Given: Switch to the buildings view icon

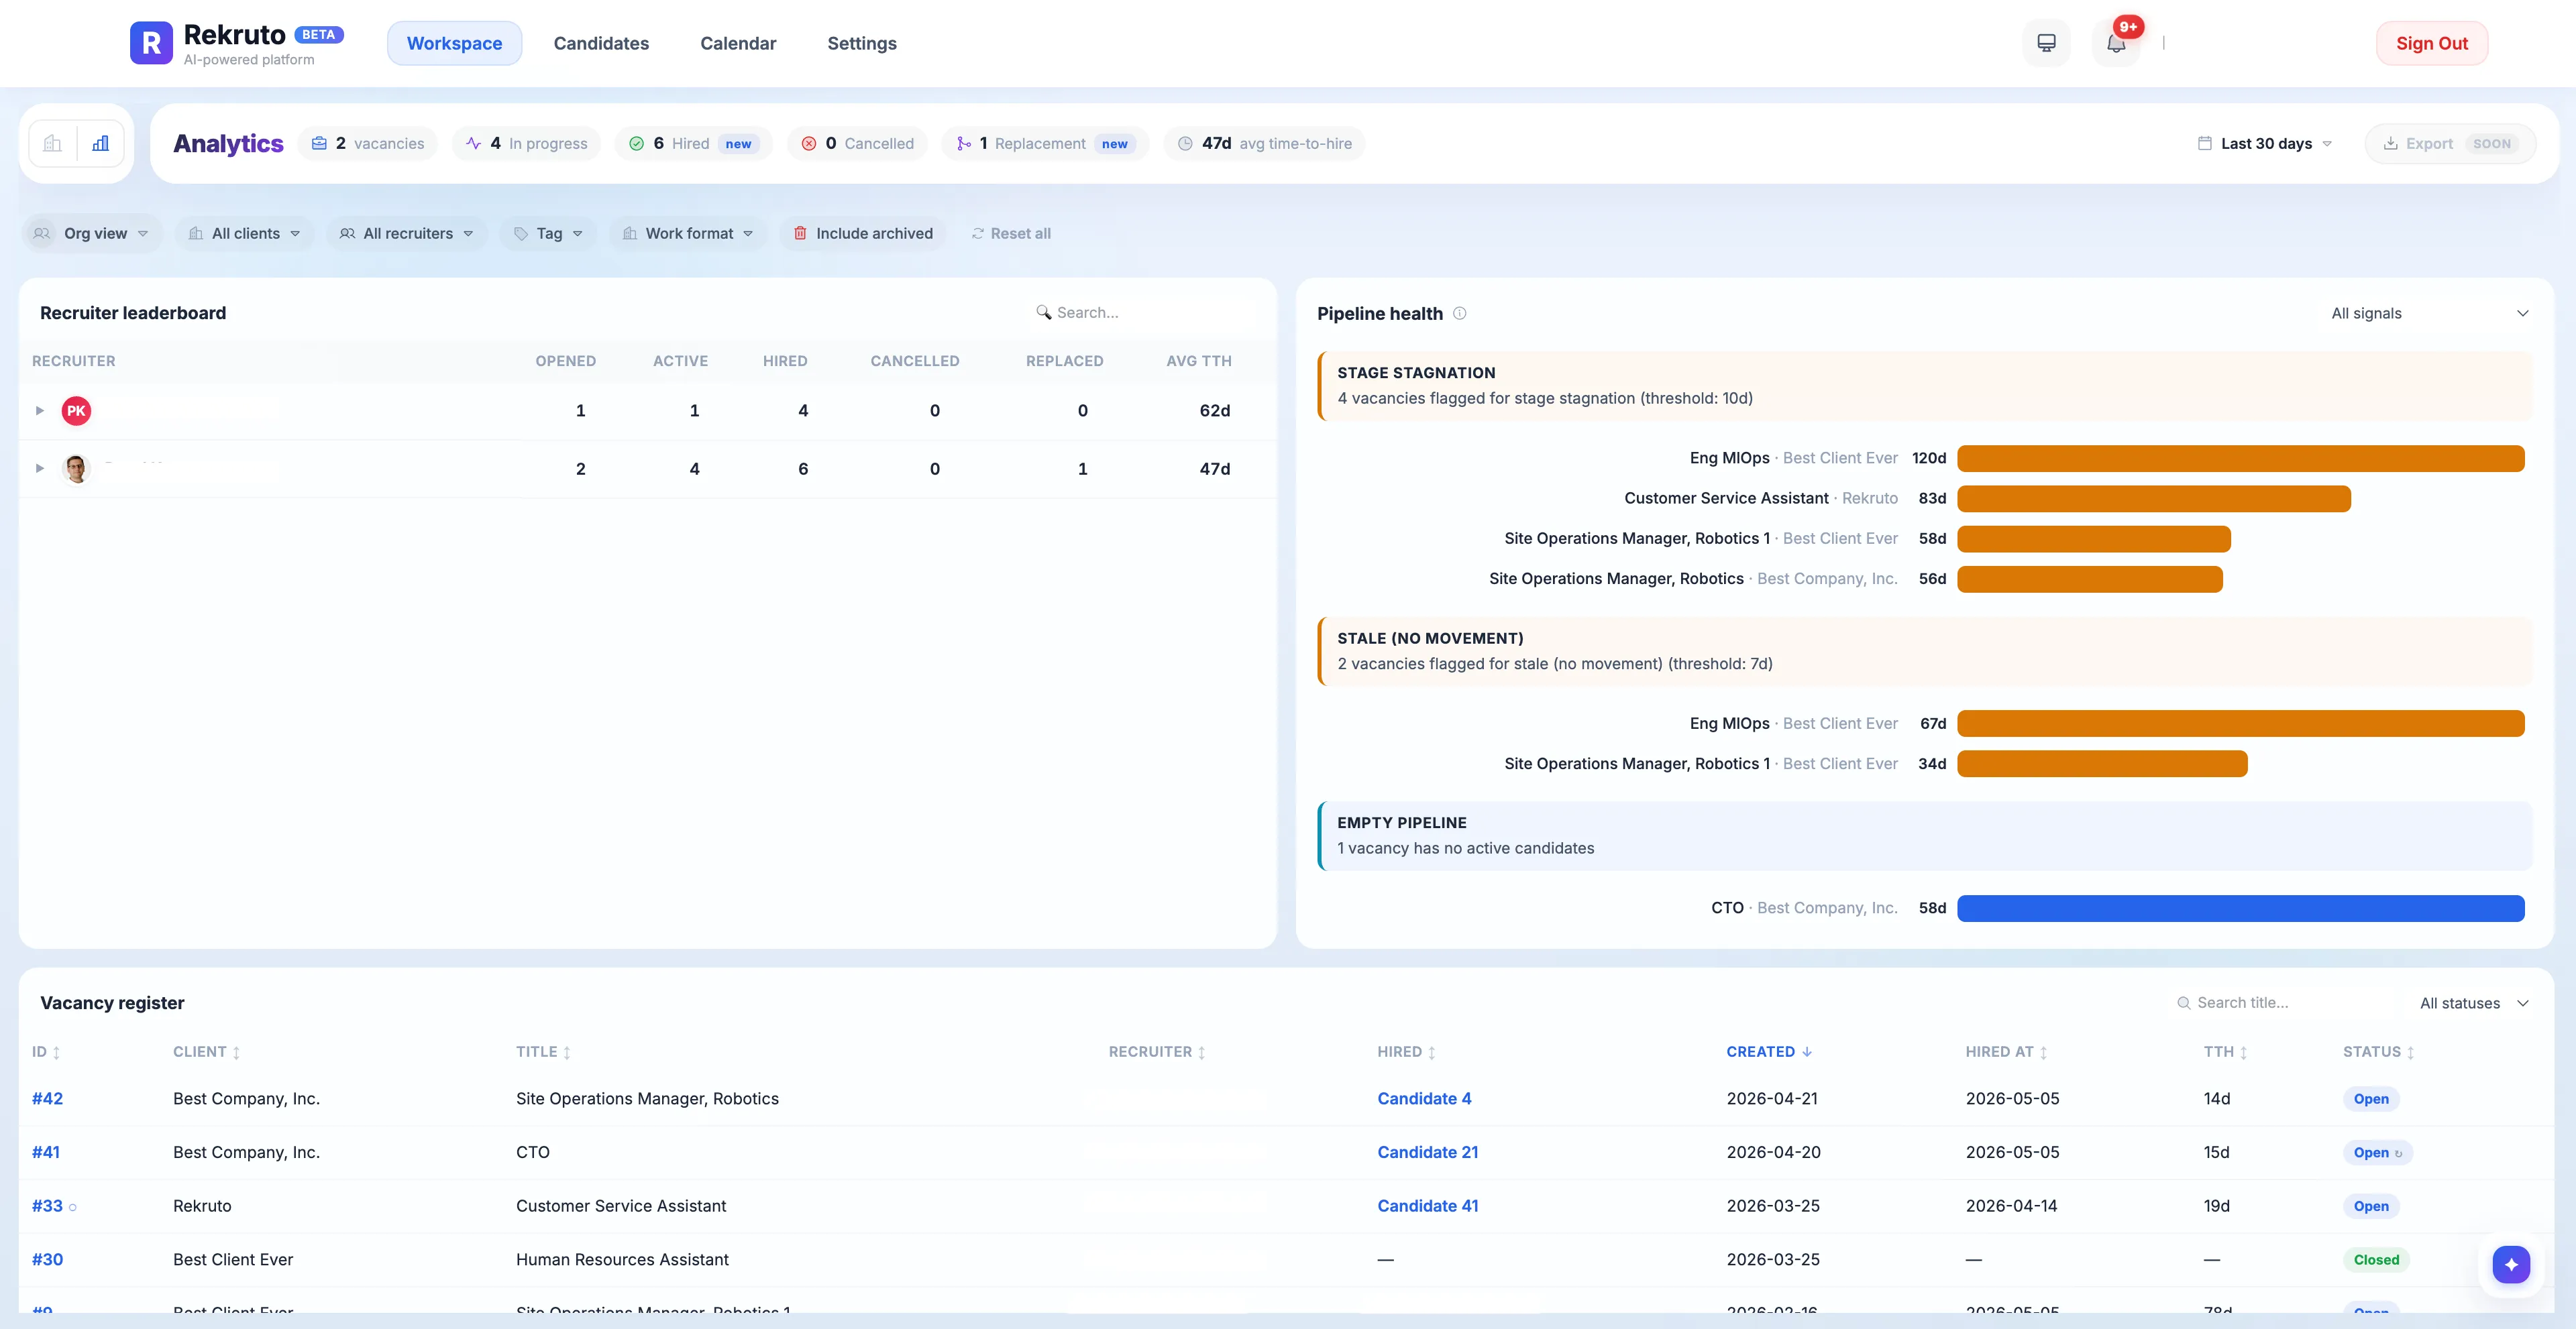Looking at the screenshot, I should [x=53, y=144].
